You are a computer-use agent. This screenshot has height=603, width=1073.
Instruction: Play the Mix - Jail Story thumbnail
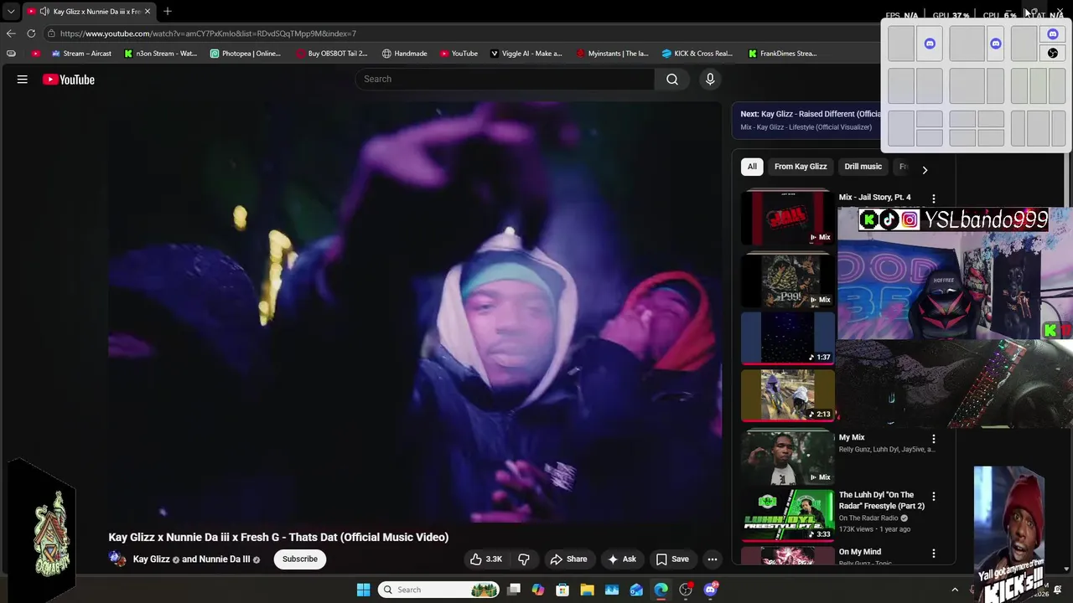(x=787, y=218)
